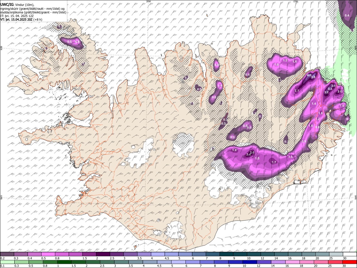This screenshot has width=357, height=268.
Task: Click the 1.7 precipitation value on map
Action: click(x=274, y=162)
